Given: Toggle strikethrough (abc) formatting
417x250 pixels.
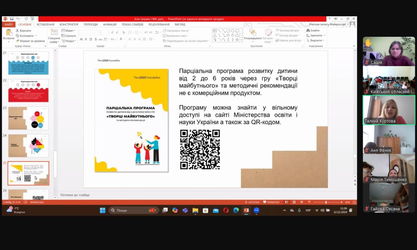Looking at the screenshot, I should pyautogui.click(x=101, y=39).
